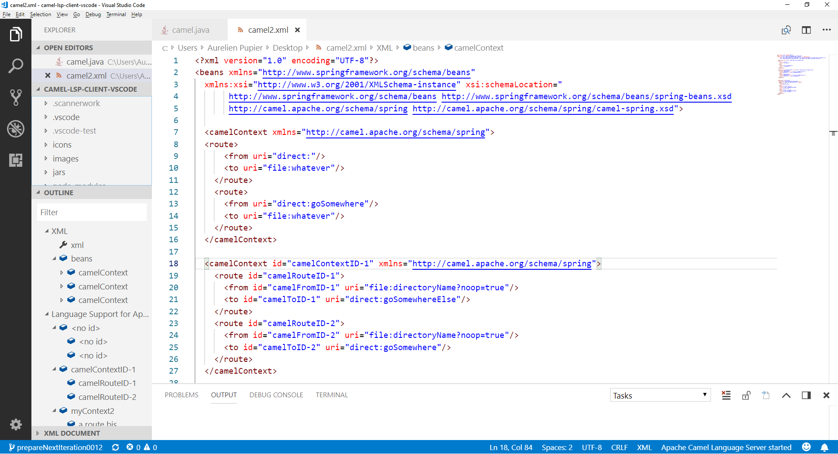Open the Tasks output channel dropdown
This screenshot has height=454, width=838.
coord(660,395)
